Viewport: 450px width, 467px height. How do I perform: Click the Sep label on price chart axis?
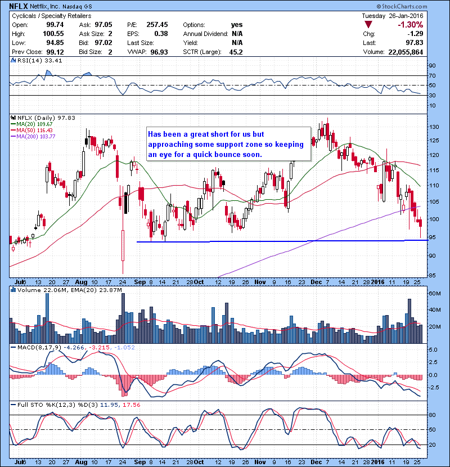pos(140,282)
